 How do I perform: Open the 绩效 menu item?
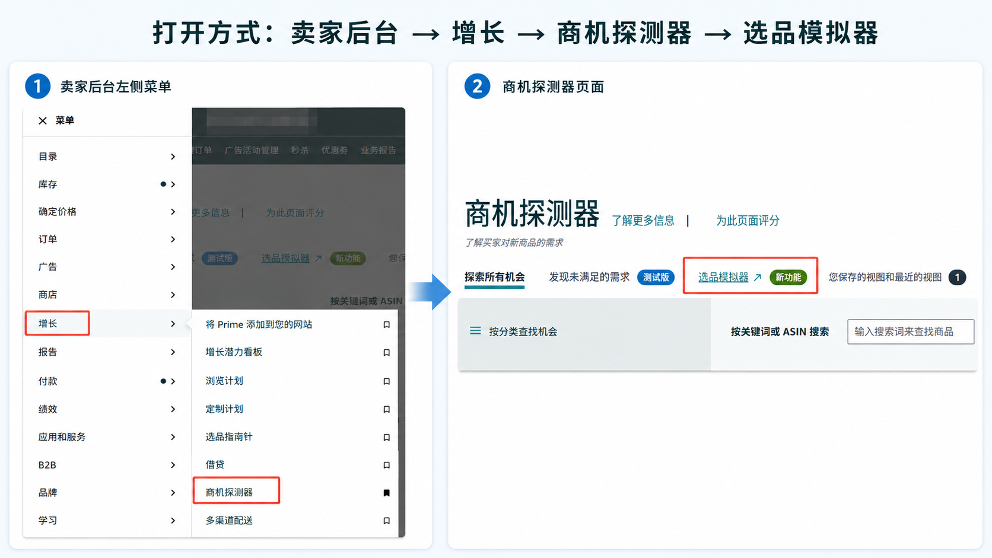tap(48, 409)
